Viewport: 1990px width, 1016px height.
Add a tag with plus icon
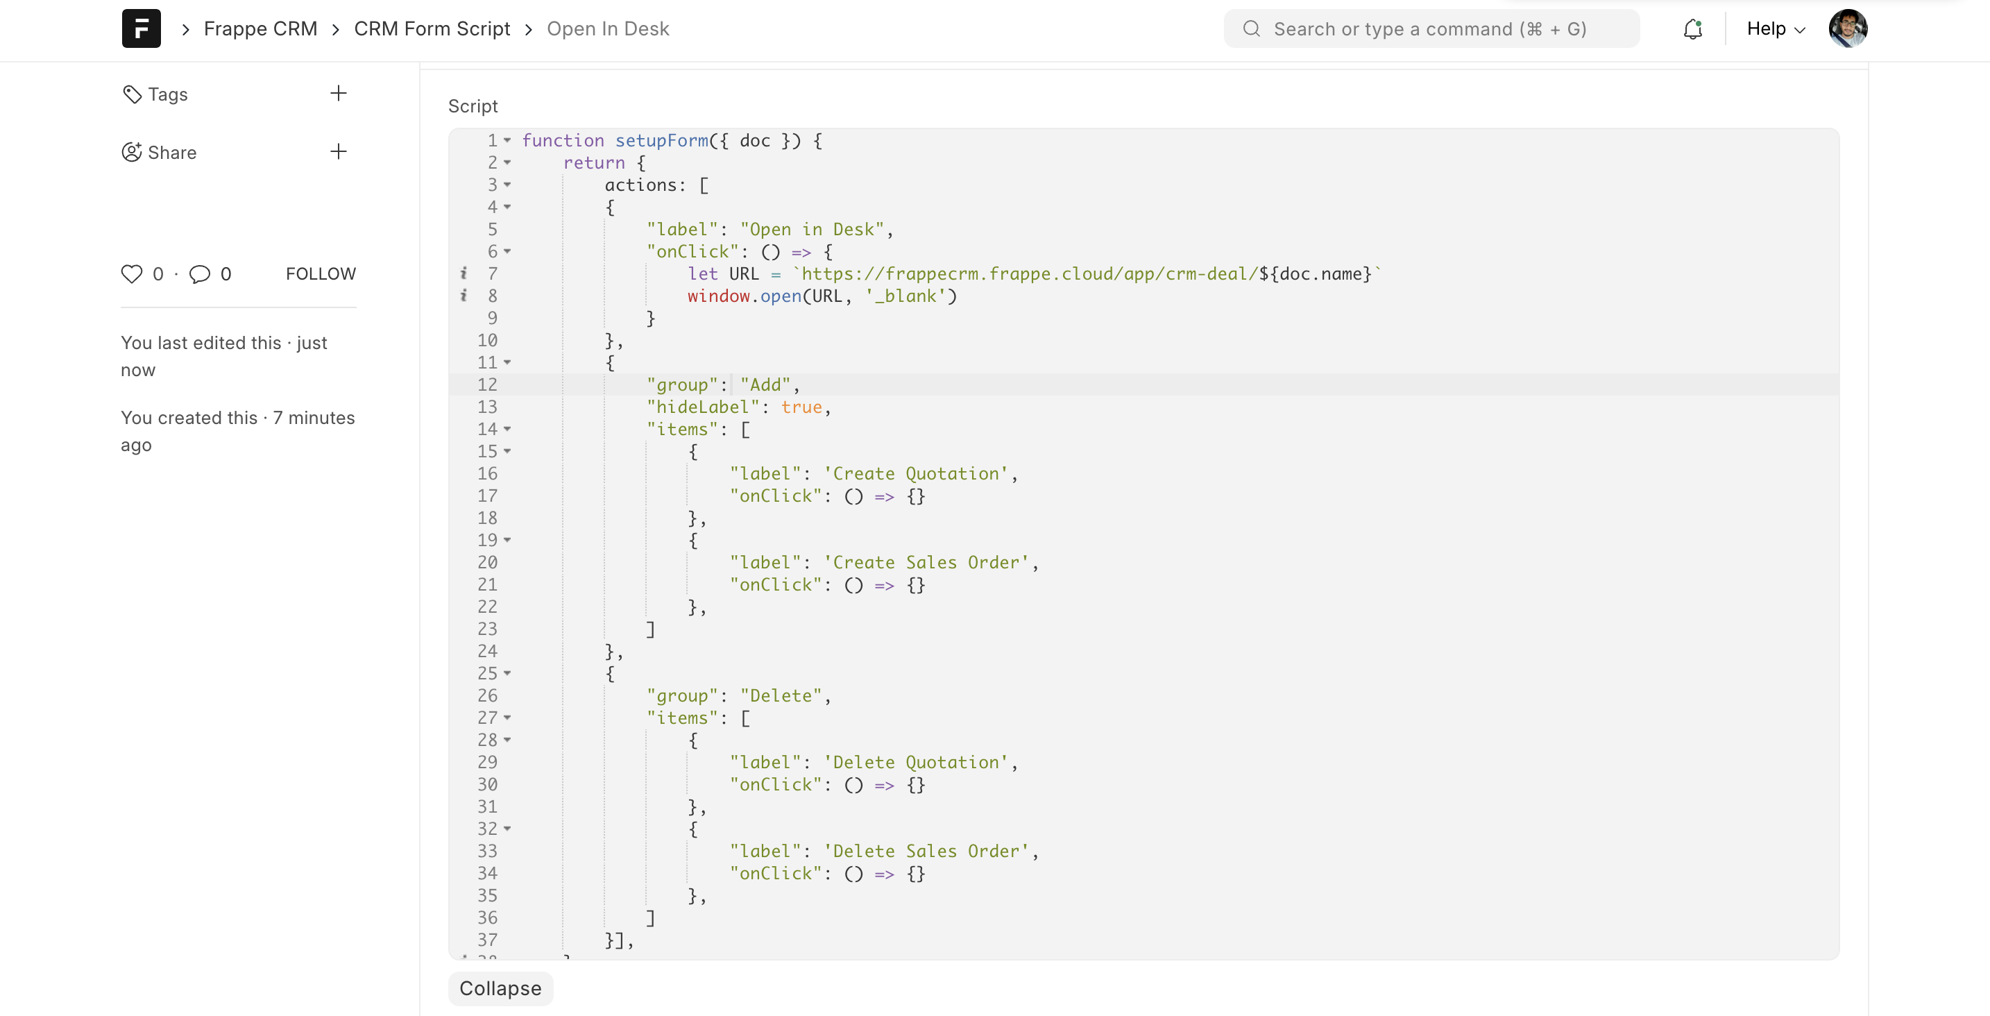point(339,94)
